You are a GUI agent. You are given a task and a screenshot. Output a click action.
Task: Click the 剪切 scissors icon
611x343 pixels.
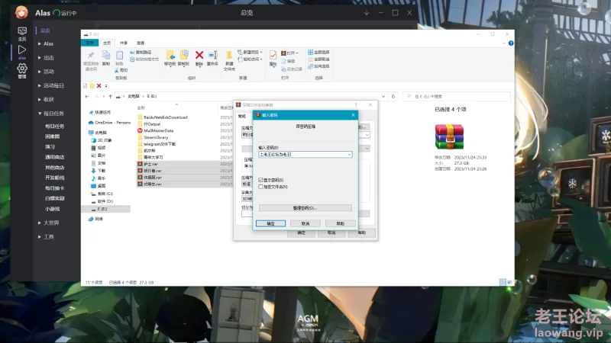pos(117,70)
